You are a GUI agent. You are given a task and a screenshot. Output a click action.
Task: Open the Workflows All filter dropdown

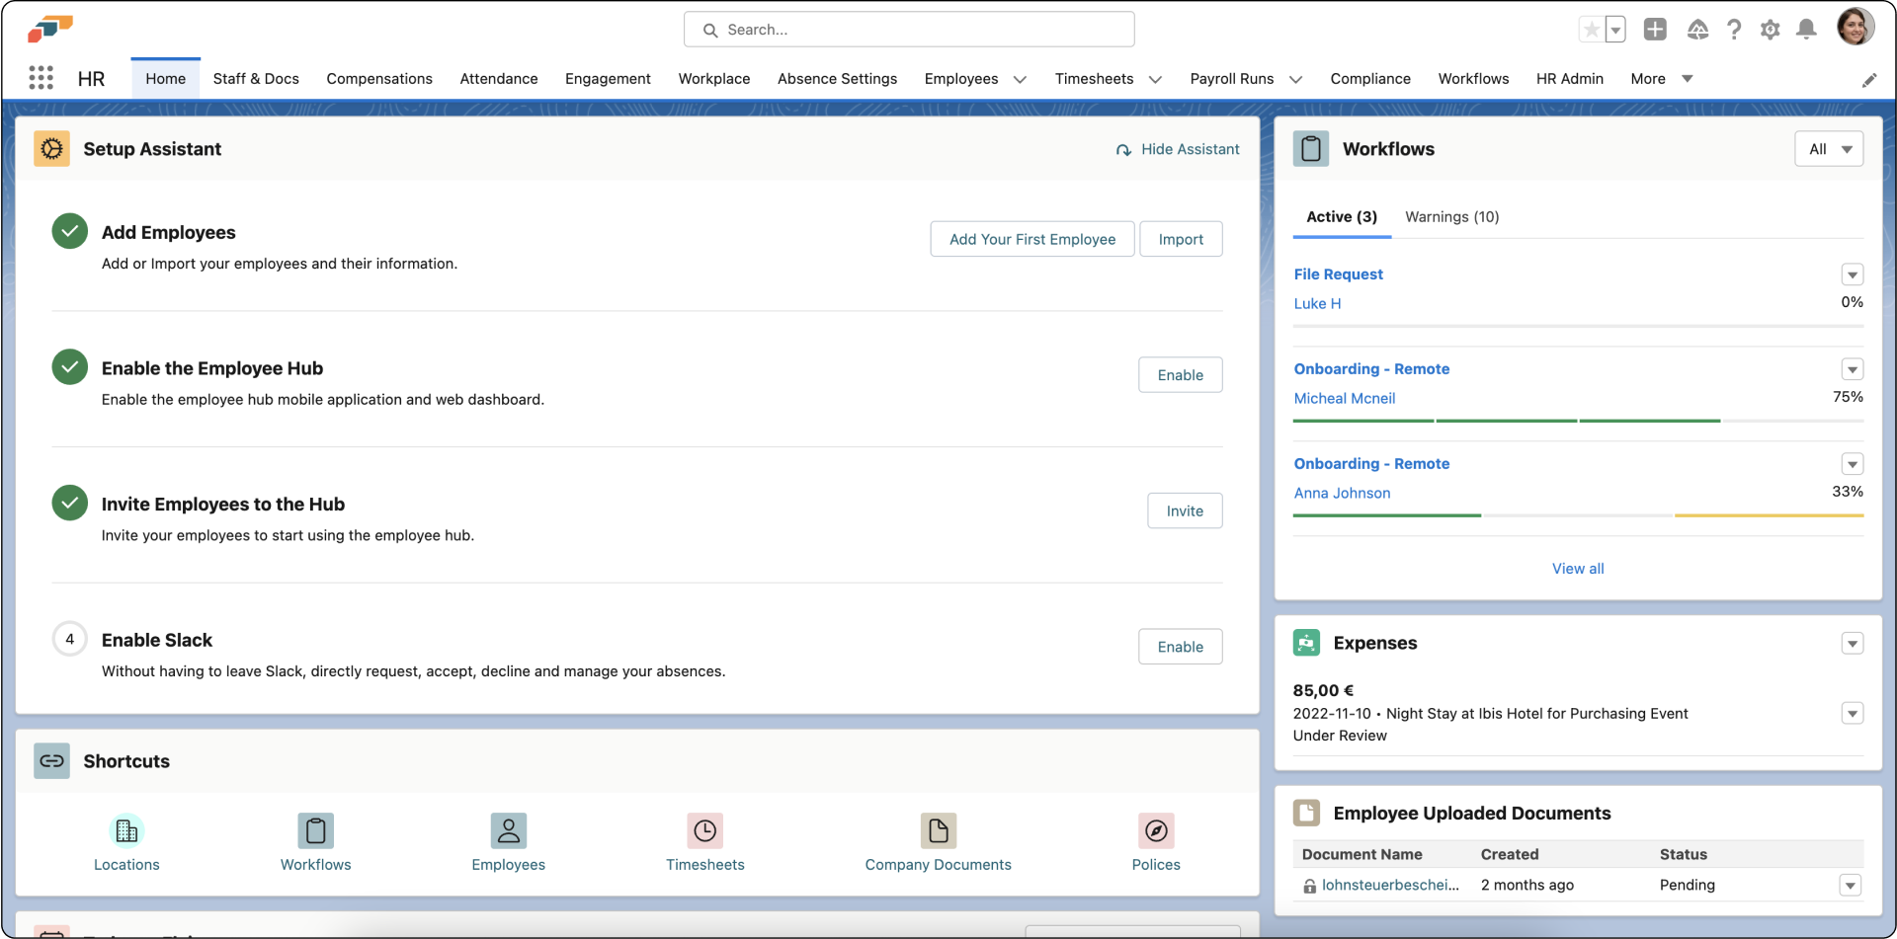click(1829, 149)
